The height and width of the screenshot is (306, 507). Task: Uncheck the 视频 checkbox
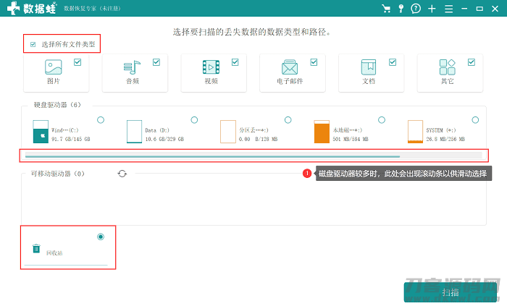[x=235, y=62]
